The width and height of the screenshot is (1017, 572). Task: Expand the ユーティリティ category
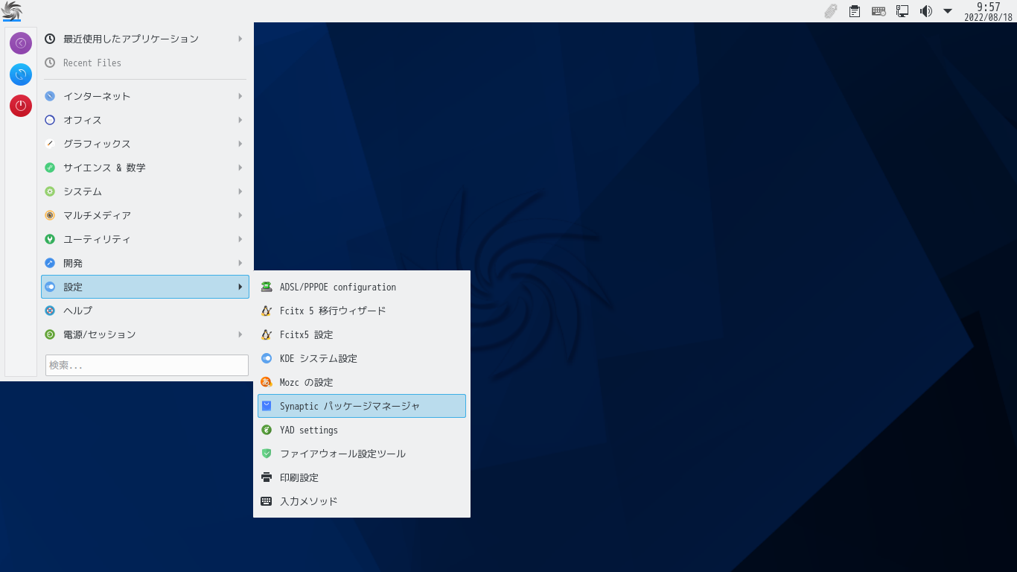pos(145,239)
